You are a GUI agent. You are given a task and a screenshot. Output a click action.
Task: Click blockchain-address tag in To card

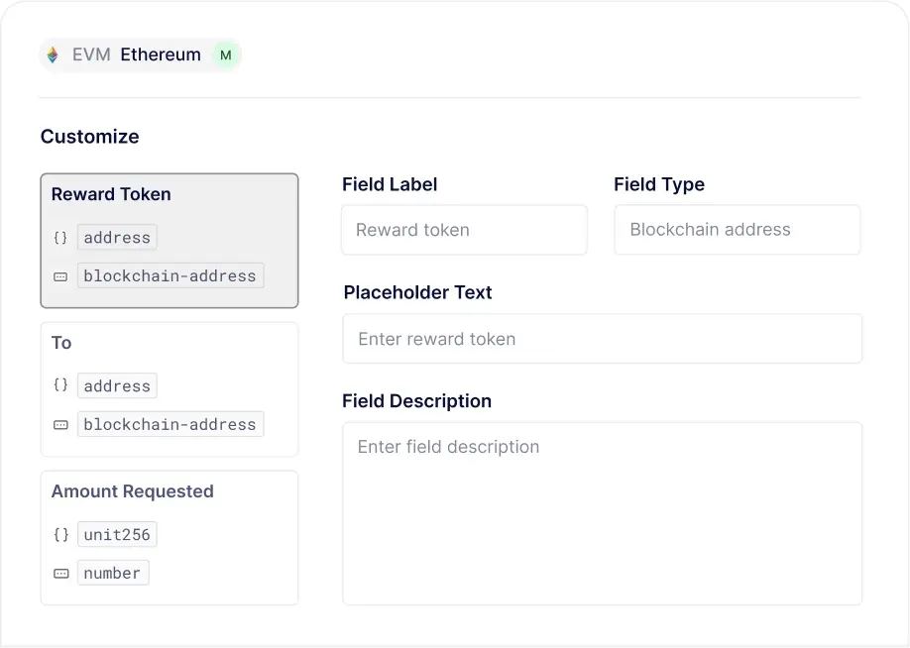[170, 425]
